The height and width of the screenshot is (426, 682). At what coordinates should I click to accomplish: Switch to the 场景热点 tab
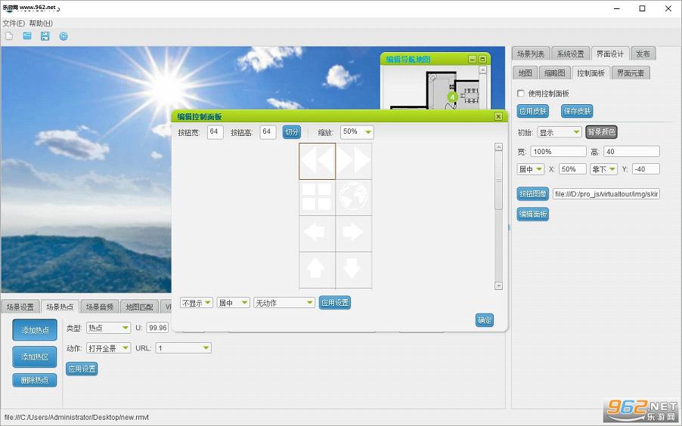coord(60,307)
